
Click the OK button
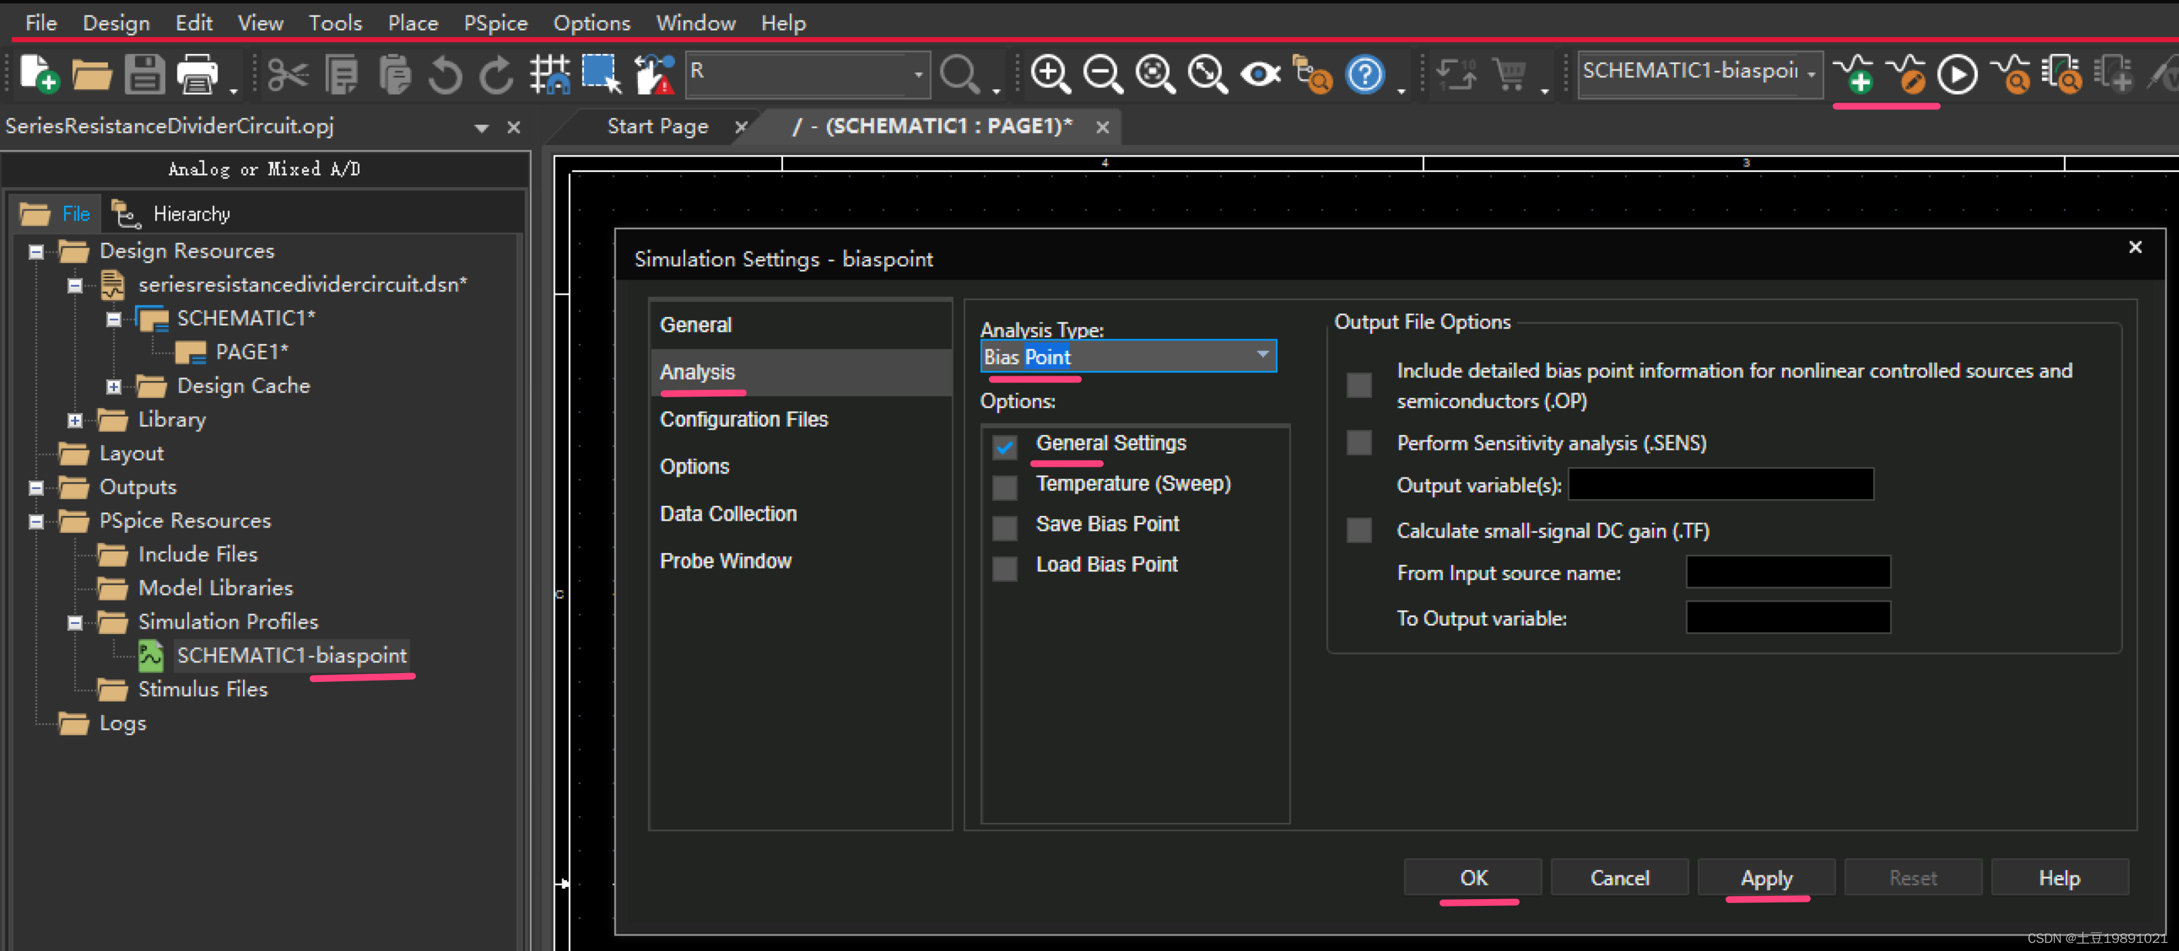(x=1473, y=877)
